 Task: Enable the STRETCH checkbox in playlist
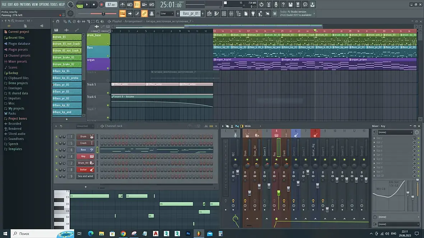point(109,31)
